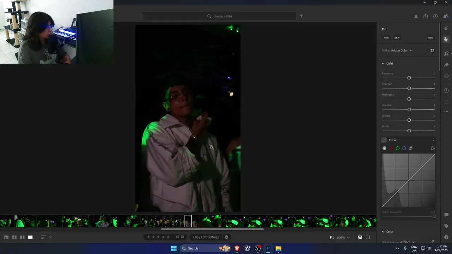
Task: Show hidden system tray icons
Action: point(398,248)
